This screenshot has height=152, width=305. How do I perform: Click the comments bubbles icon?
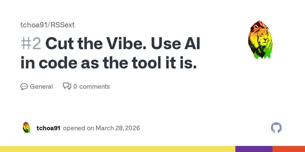(x=67, y=86)
